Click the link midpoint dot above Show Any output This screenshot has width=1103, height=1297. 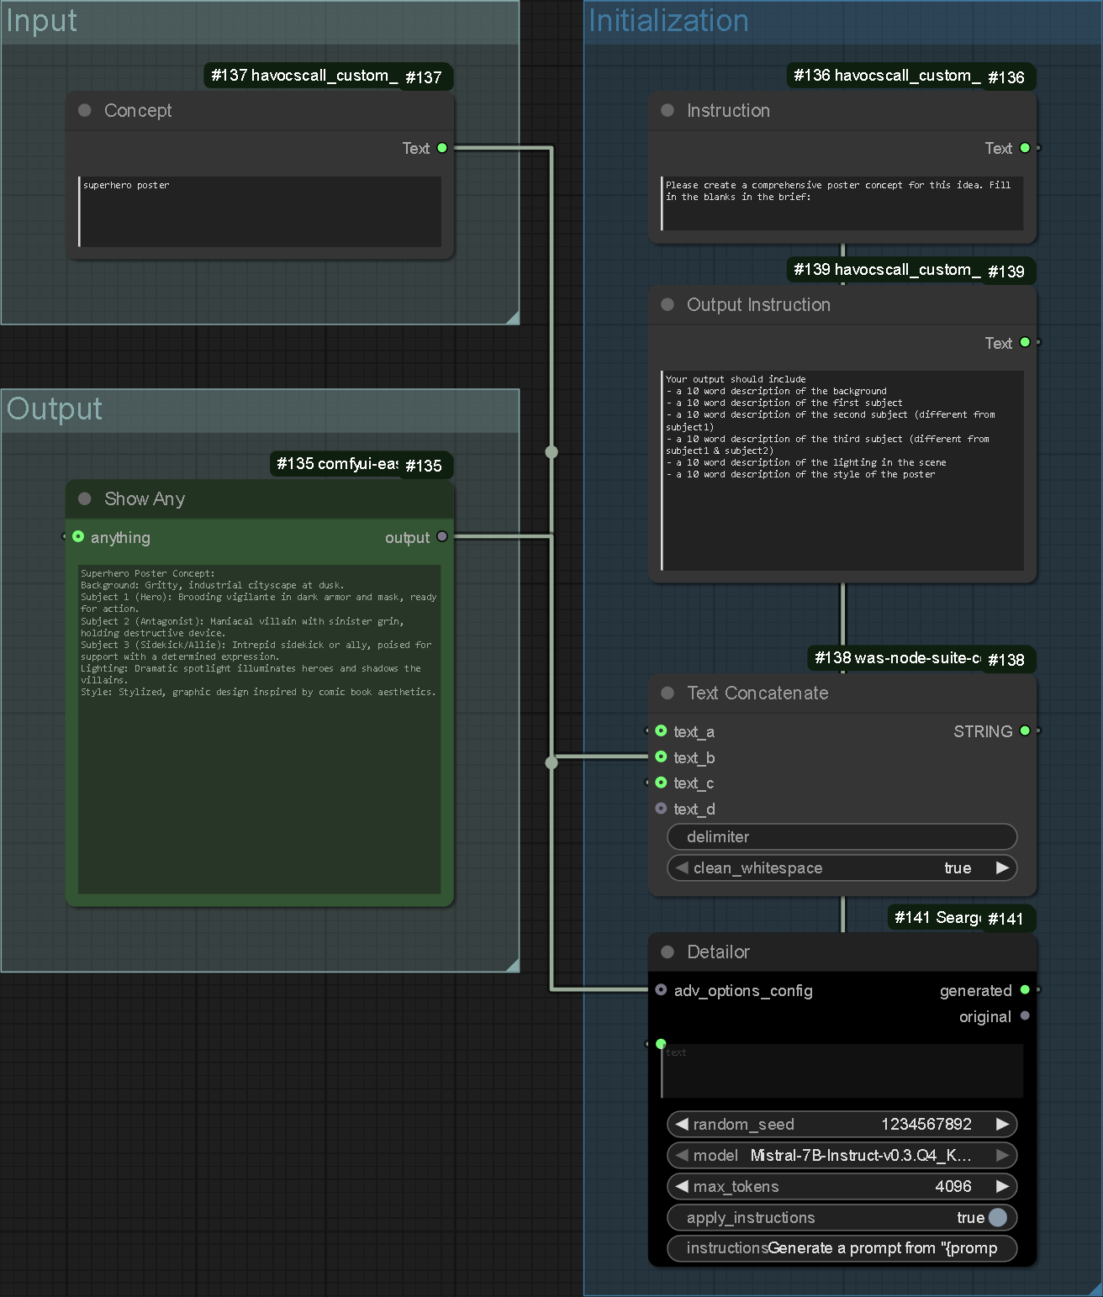(551, 452)
